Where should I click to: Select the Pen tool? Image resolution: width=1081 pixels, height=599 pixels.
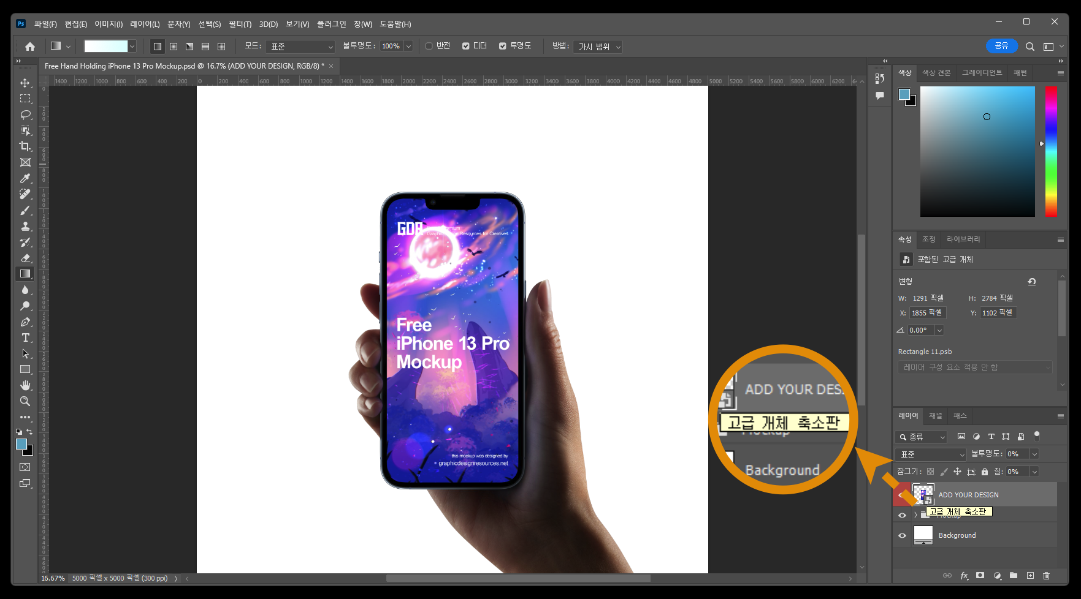(x=25, y=322)
